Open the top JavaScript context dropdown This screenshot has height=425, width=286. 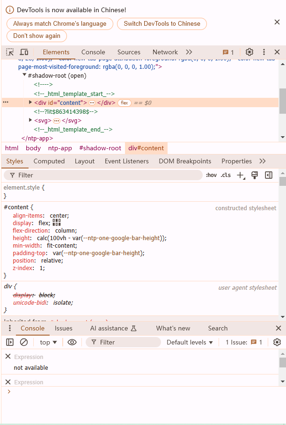[x=48, y=342]
